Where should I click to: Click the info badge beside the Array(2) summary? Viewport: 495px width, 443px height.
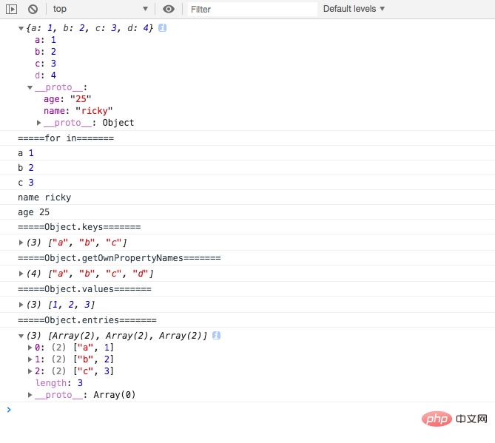point(216,336)
